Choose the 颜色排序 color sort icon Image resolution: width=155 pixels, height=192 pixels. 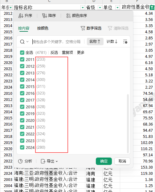point(68,16)
